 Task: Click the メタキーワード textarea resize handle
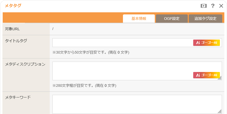click(x=220, y=112)
